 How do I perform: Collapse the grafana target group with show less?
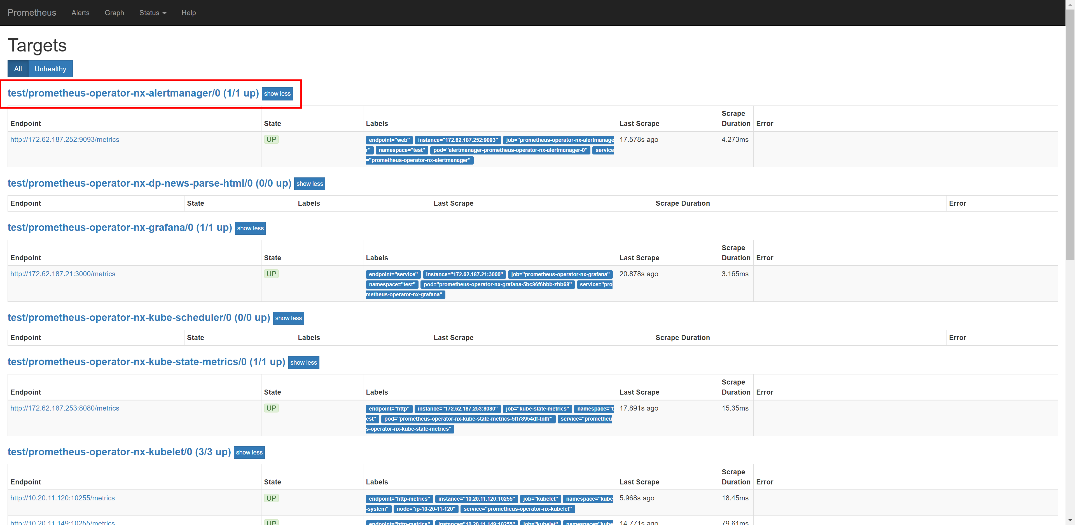(x=250, y=228)
